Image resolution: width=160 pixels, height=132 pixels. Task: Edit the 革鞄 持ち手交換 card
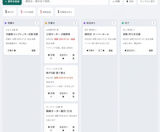[151, 50]
